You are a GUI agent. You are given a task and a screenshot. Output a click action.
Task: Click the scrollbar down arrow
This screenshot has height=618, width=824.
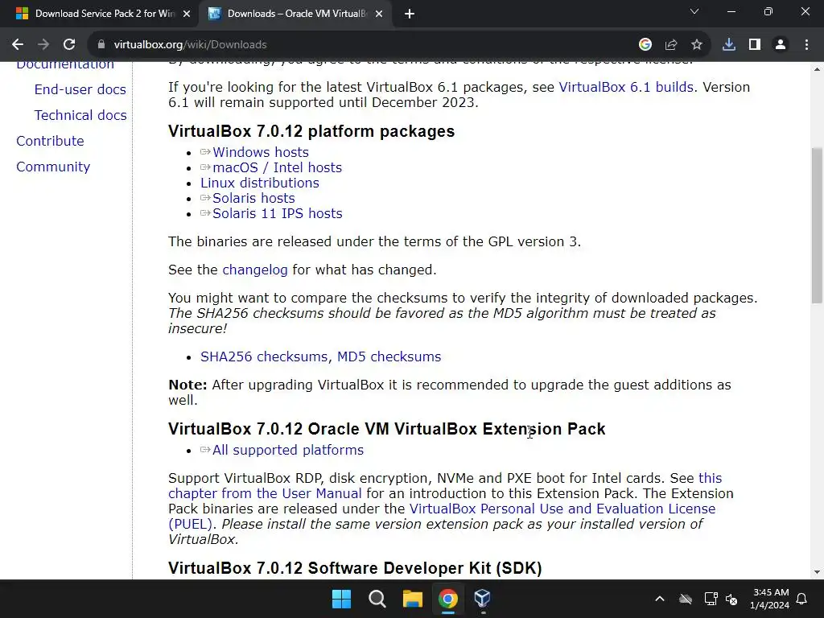[817, 572]
